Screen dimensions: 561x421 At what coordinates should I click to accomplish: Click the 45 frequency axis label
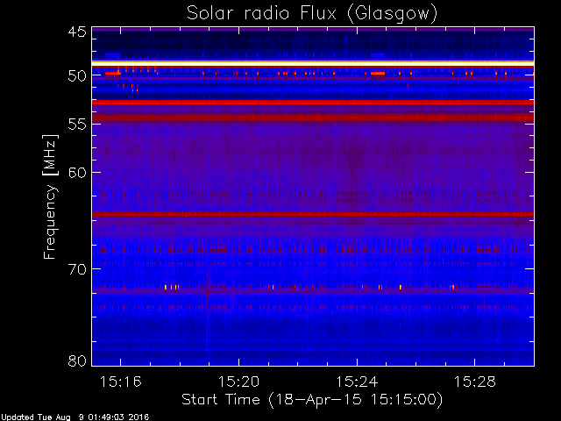pos(77,32)
